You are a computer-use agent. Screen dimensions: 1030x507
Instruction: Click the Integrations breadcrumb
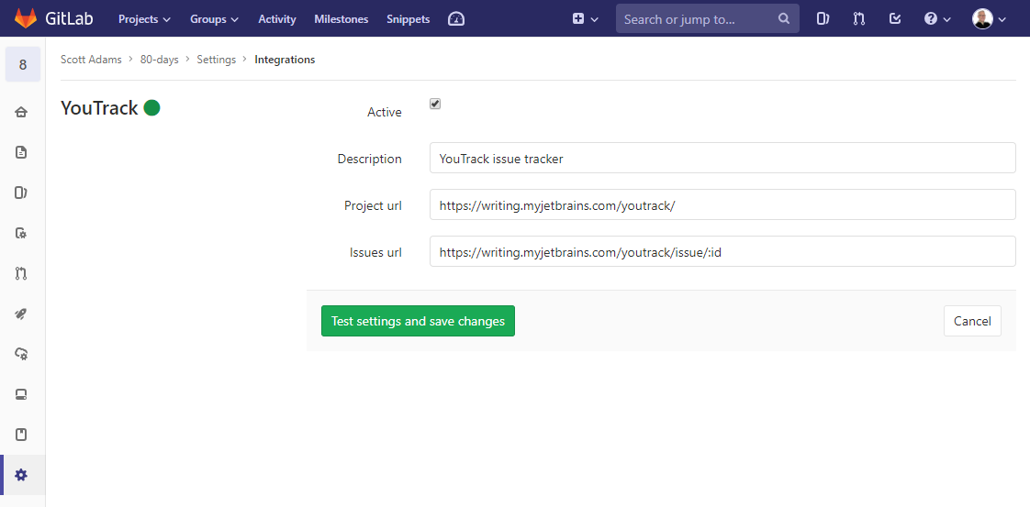285,60
